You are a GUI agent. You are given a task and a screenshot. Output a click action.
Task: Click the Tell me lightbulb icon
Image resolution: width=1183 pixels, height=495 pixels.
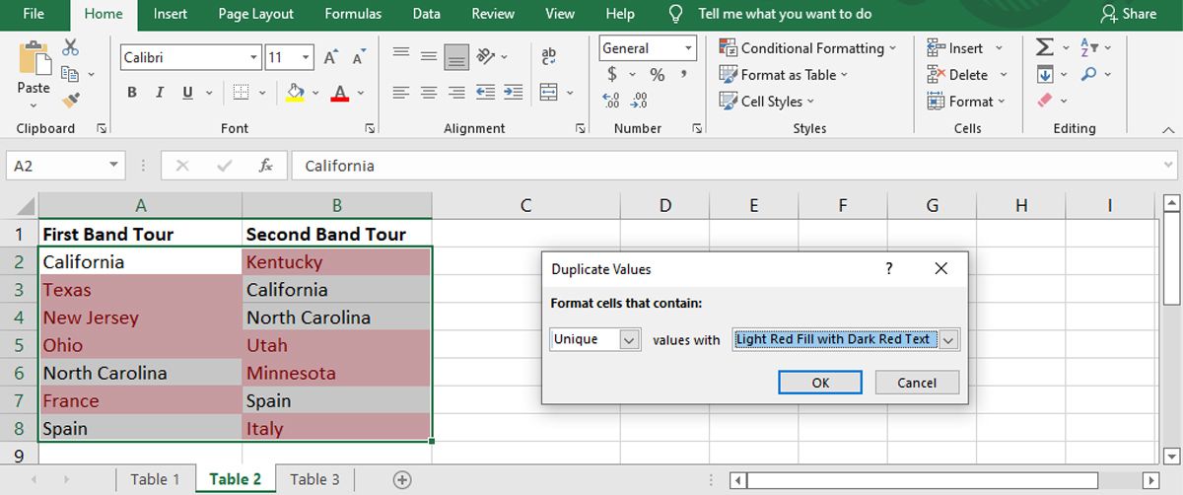[x=676, y=14]
